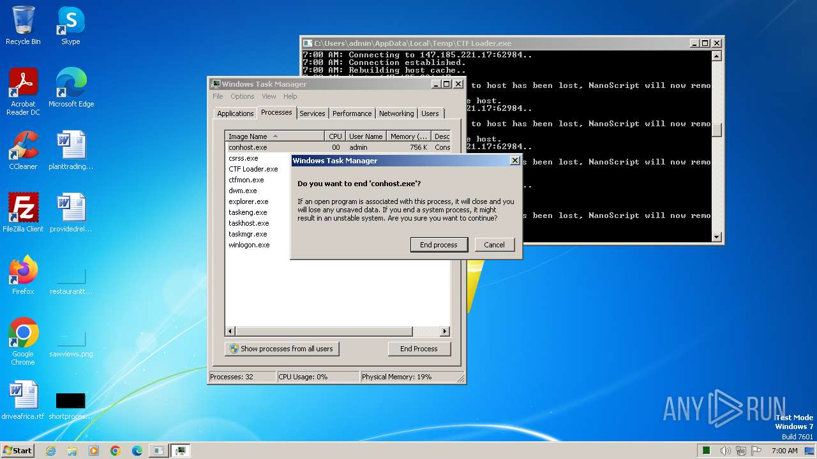This screenshot has width=817, height=459.
Task: Click the Action Center flag tray icon
Action: click(x=756, y=451)
